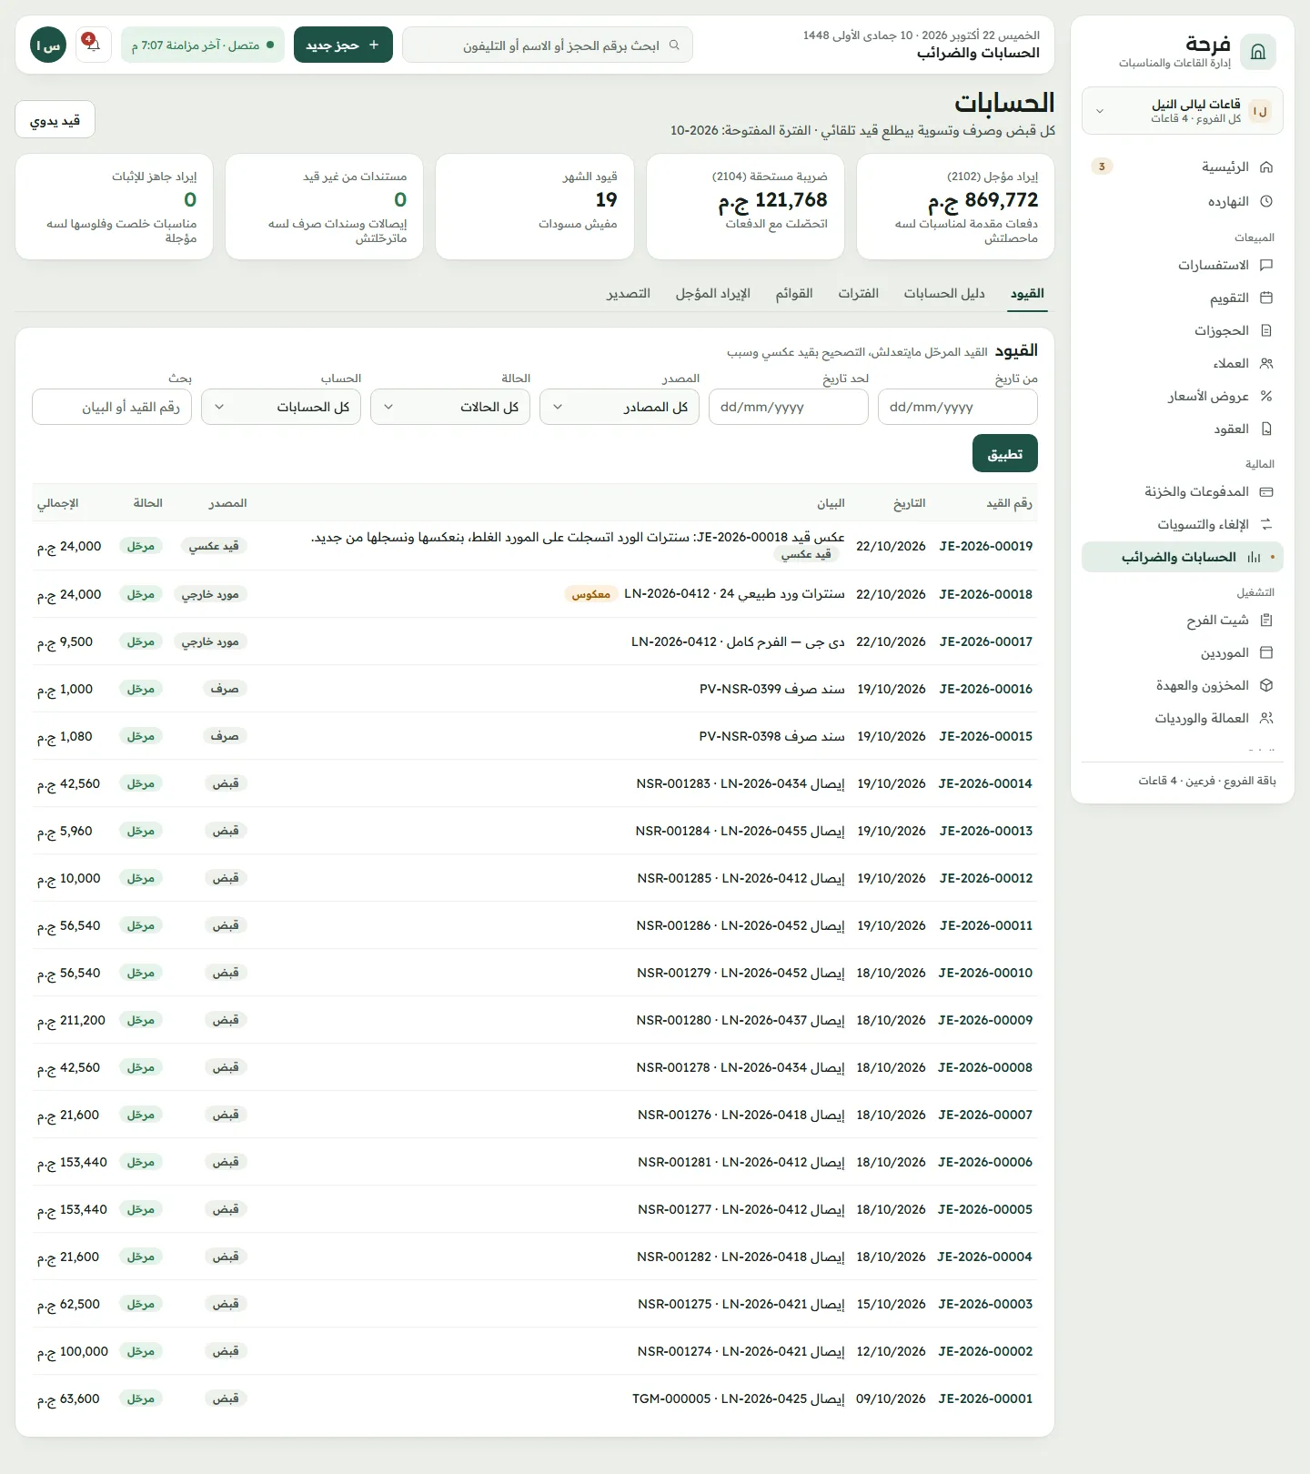Viewport: 1310px width, 1474px height.
Task: Switch to the دليل الحسابات tab
Action: [x=944, y=294]
